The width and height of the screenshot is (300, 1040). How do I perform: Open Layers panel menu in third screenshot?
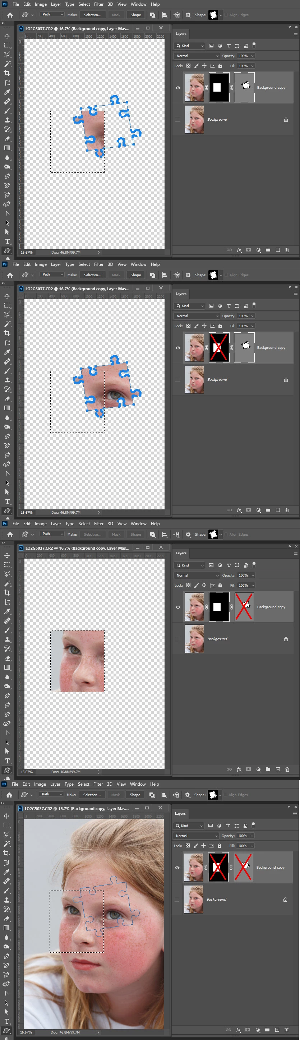296,554
